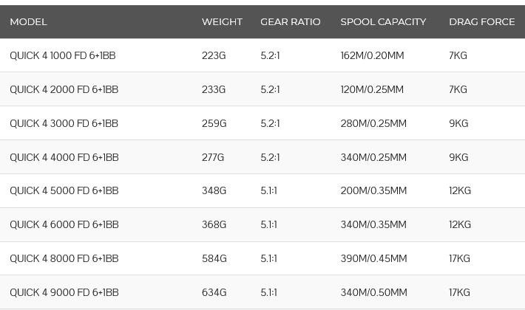Click the WEIGHT column header
525x310 pixels.
(x=222, y=22)
